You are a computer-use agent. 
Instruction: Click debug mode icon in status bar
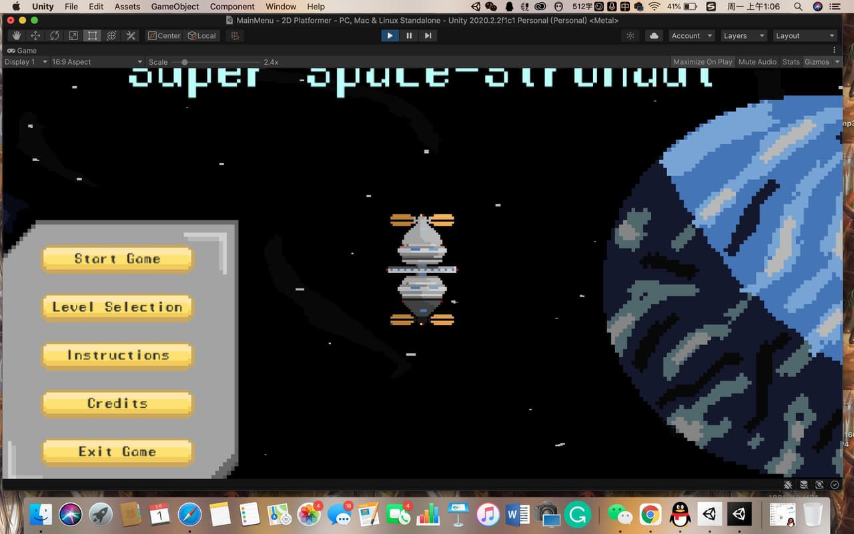click(788, 485)
